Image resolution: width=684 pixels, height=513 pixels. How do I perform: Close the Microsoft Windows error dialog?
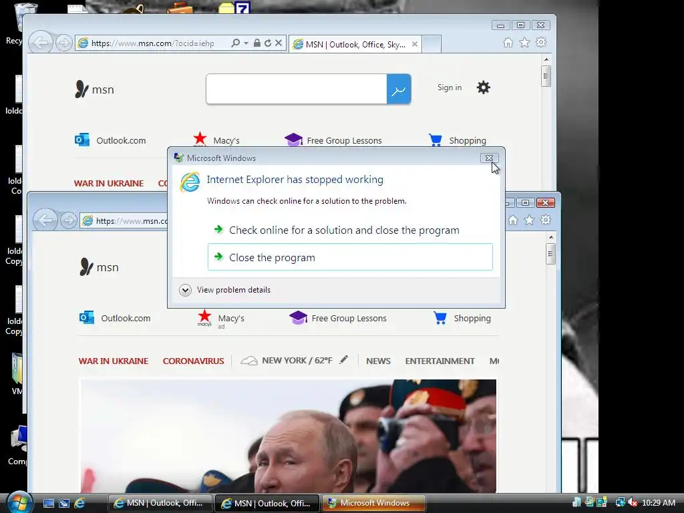click(x=489, y=158)
